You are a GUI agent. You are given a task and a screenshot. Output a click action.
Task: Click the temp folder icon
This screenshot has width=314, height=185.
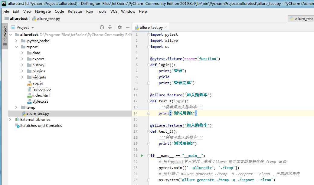[23, 107]
